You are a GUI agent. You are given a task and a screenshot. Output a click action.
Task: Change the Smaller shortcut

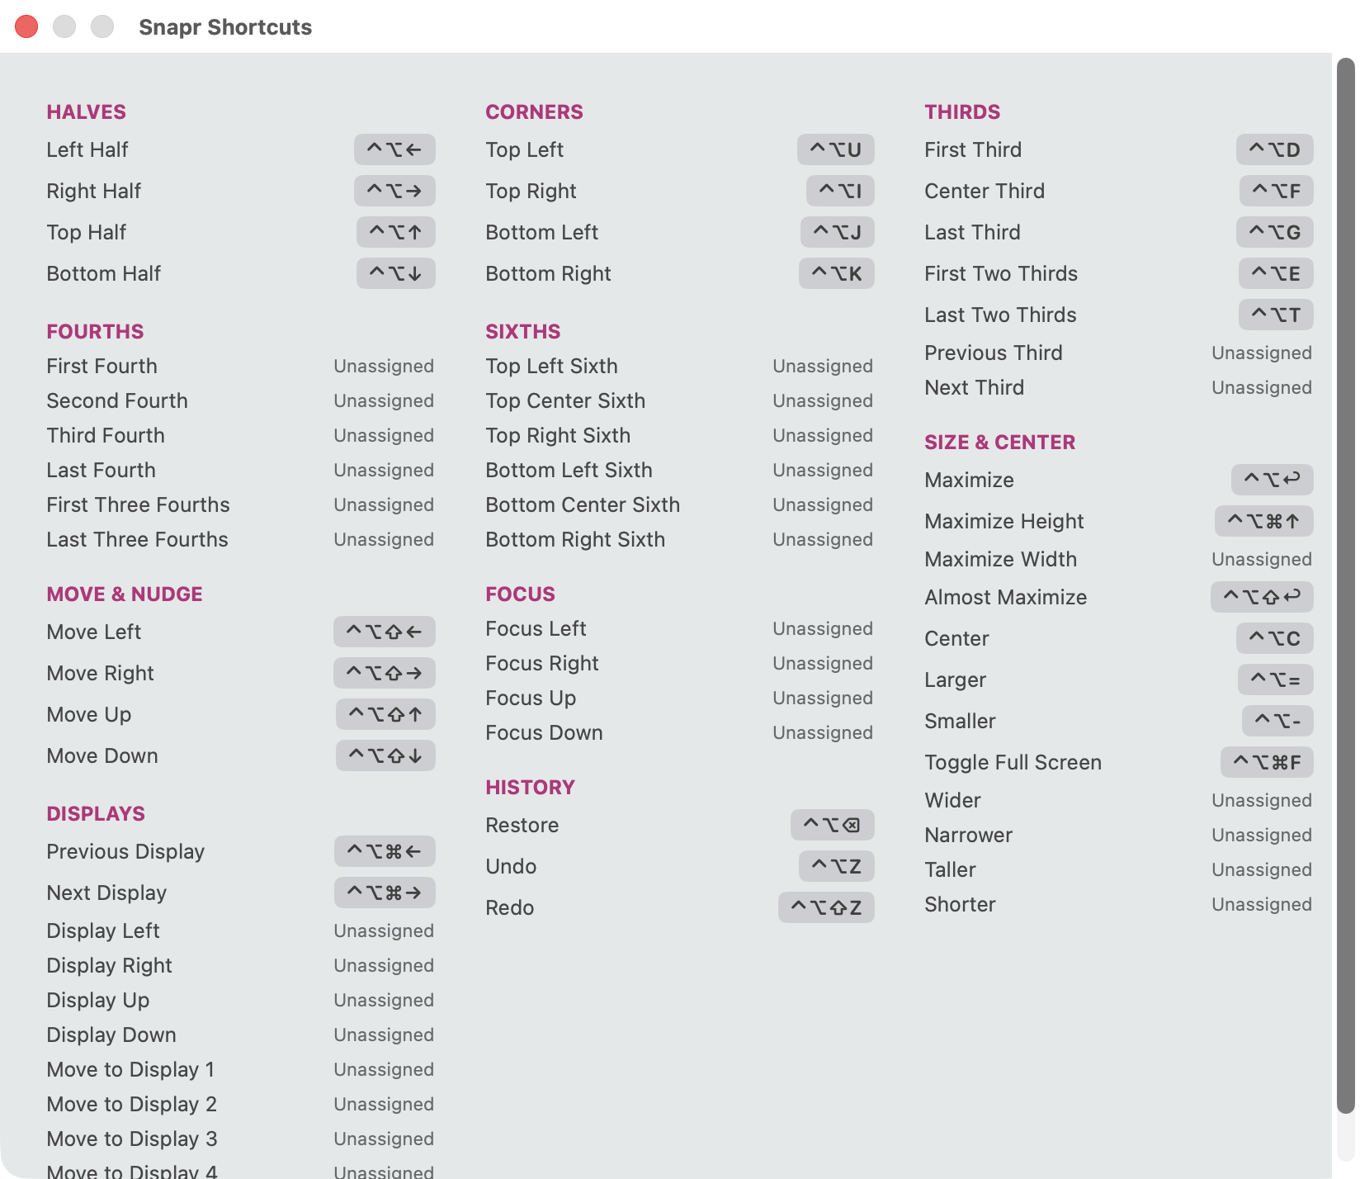(x=1277, y=721)
